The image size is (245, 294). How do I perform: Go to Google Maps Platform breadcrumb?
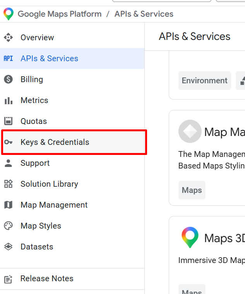(60, 14)
